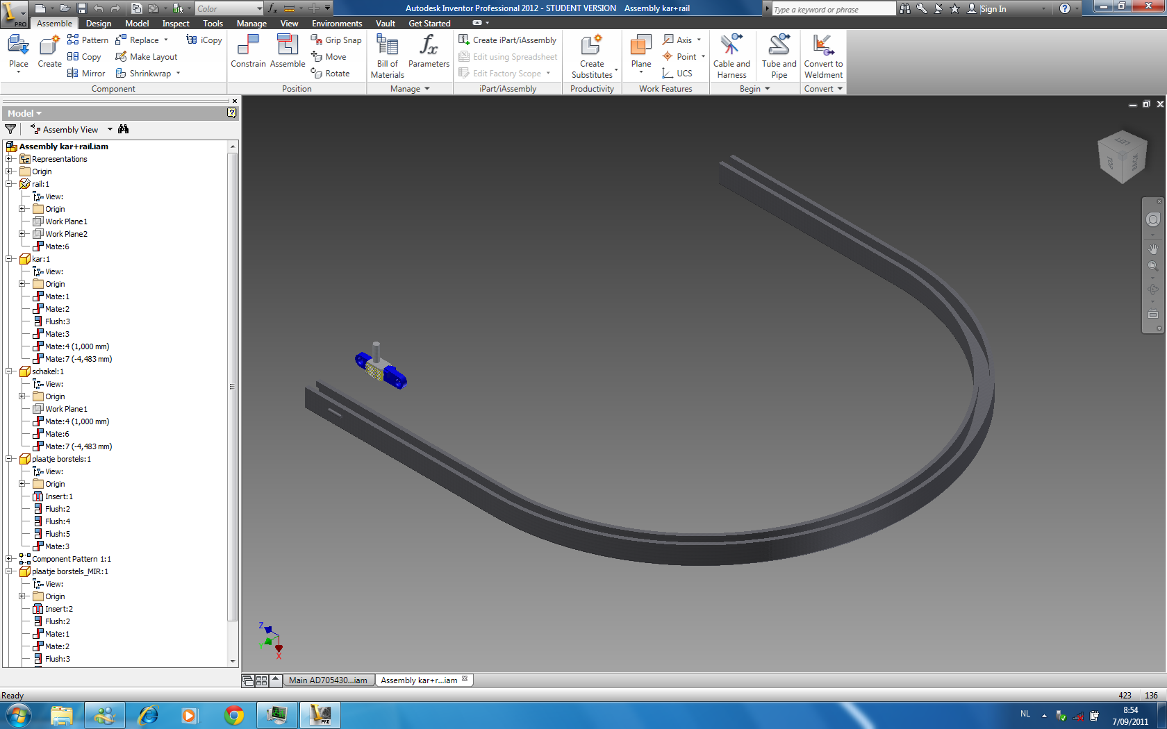
Task: Click Sign In
Action: point(986,9)
